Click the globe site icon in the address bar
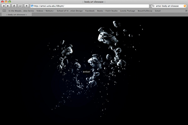 pyautogui.click(x=32, y=6)
